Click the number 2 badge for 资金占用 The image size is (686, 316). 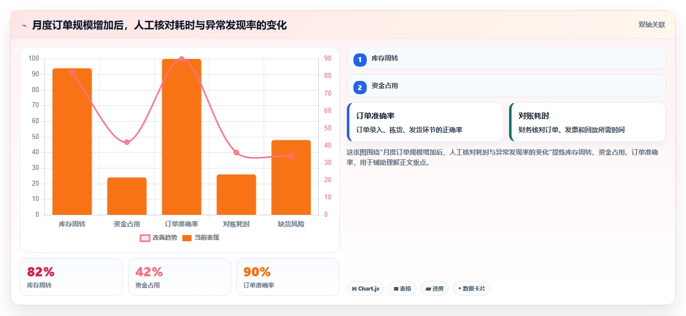360,88
